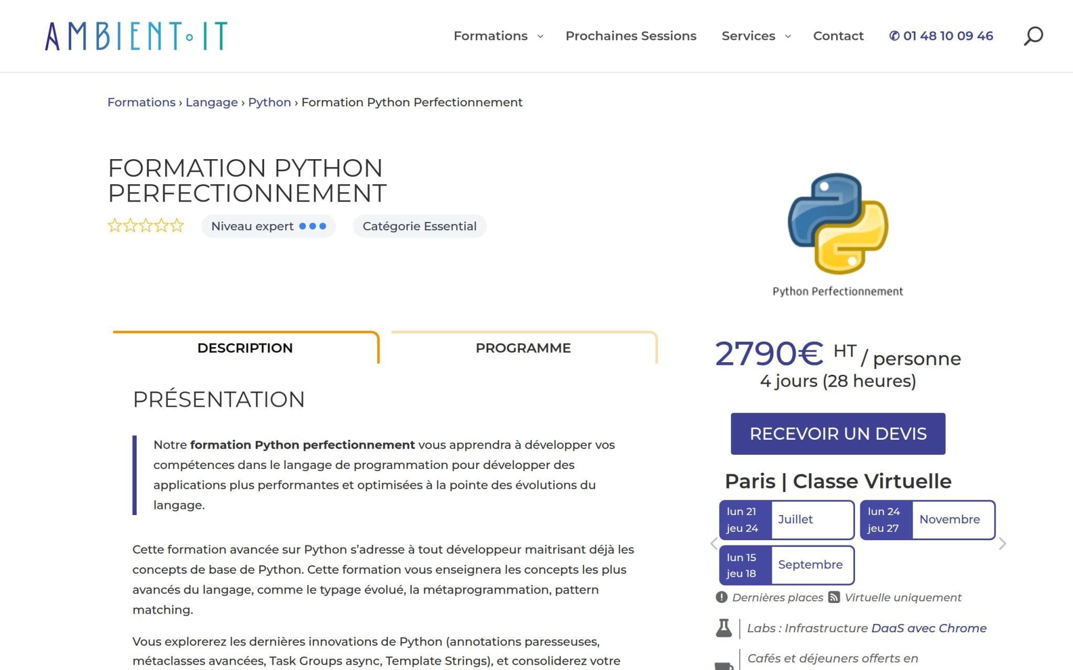Switch to the Programme tab
This screenshot has width=1073, height=670.
tap(523, 348)
